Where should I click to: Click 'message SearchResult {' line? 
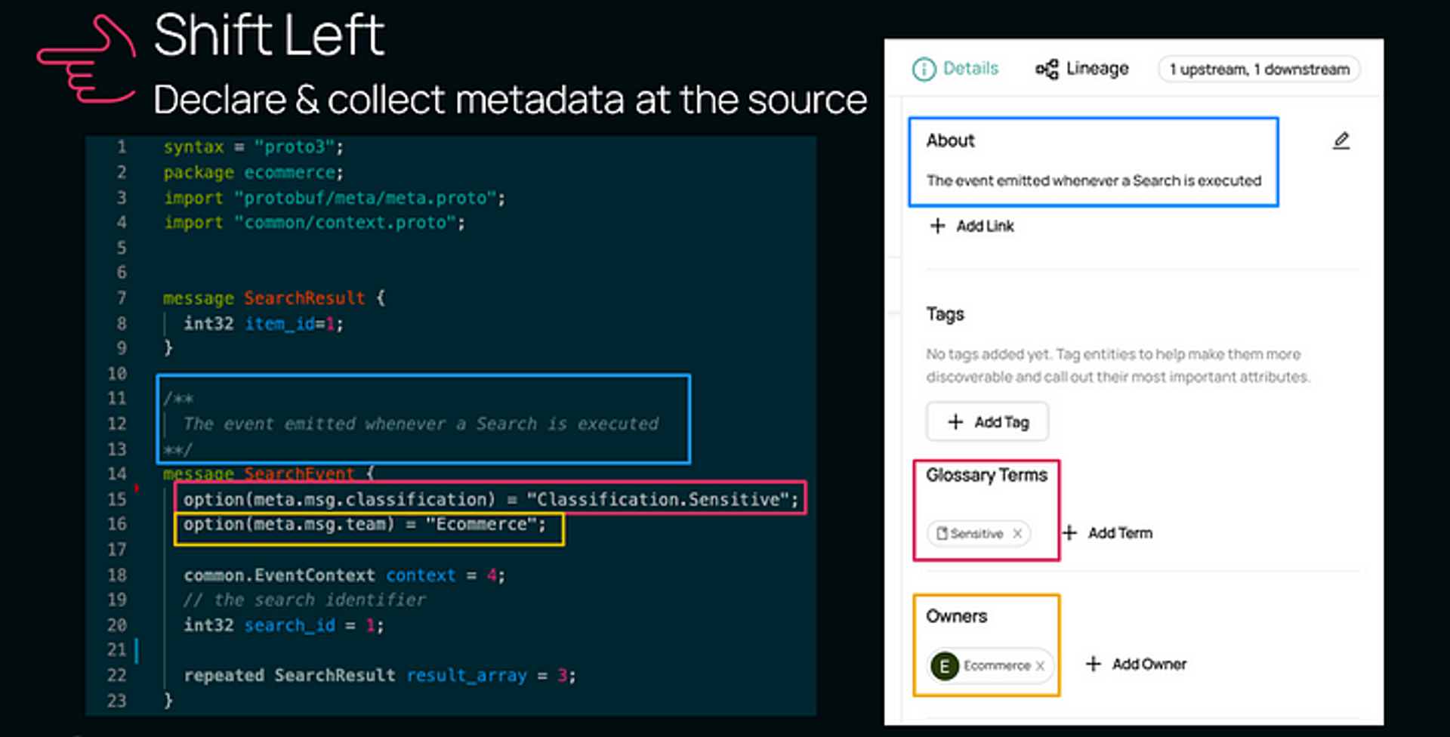(x=274, y=298)
